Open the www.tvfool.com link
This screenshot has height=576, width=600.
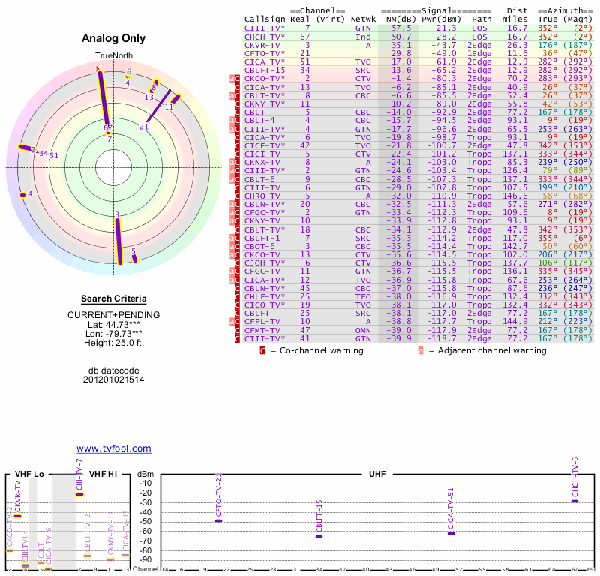[113, 448]
